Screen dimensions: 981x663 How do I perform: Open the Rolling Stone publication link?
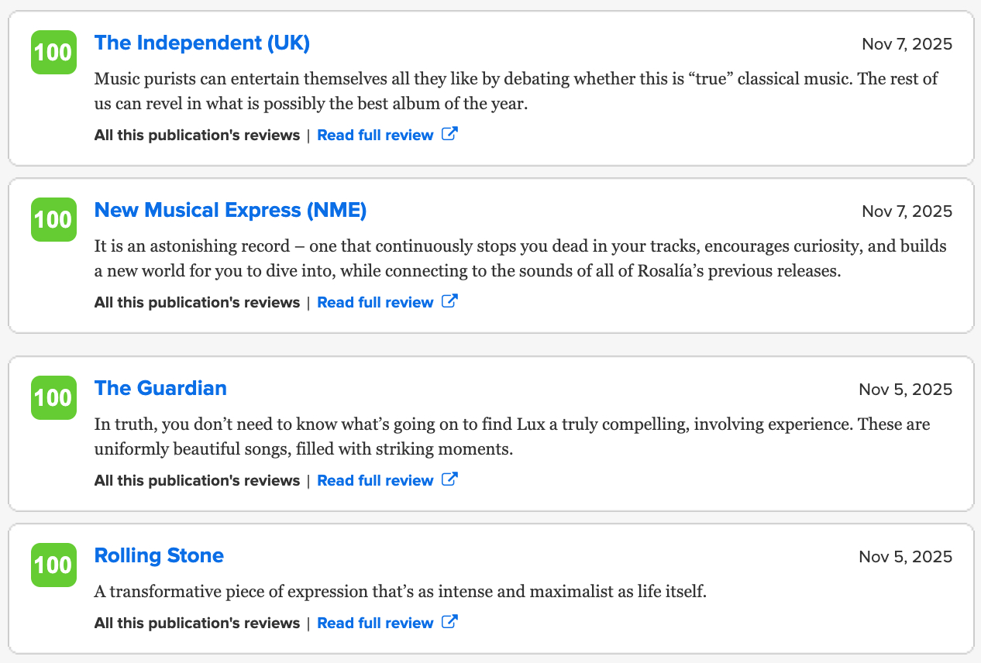pos(159,556)
